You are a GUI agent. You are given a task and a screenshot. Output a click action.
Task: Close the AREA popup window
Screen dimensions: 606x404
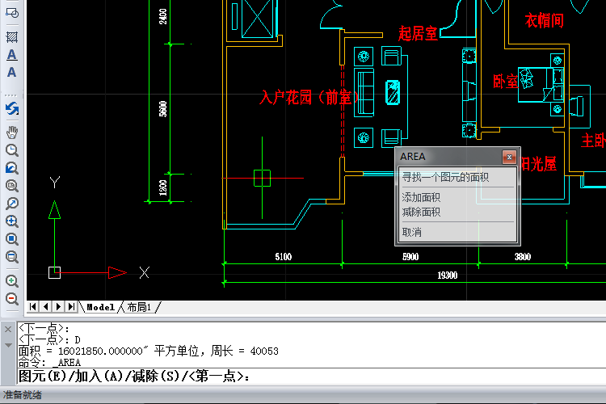509,157
